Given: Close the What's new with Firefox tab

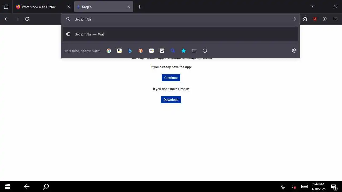Looking at the screenshot, I should pyautogui.click(x=69, y=7).
